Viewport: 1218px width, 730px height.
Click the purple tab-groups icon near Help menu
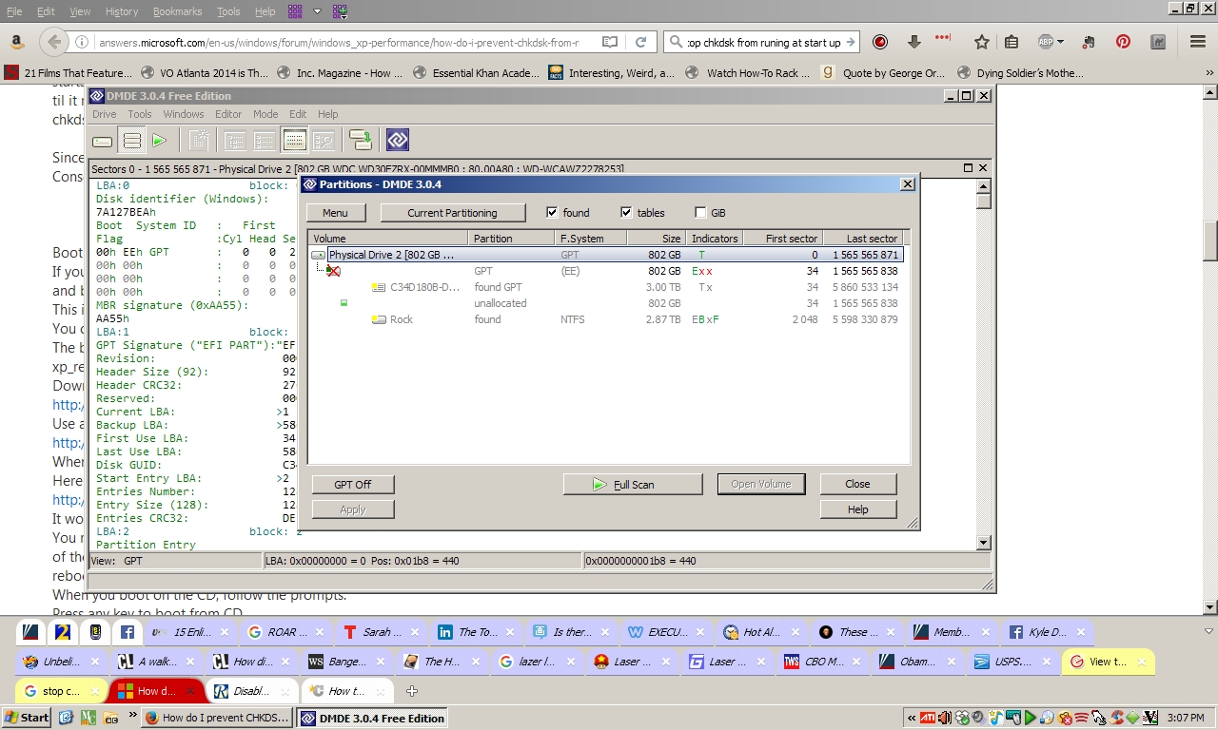(x=295, y=11)
